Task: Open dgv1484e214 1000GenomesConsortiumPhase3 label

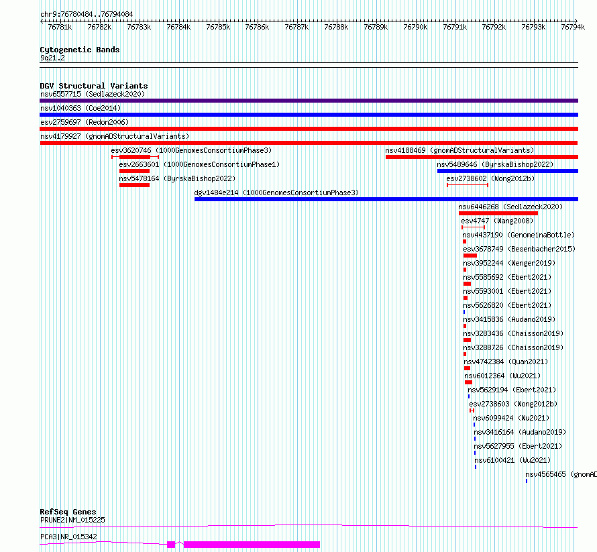Action: click(x=276, y=192)
